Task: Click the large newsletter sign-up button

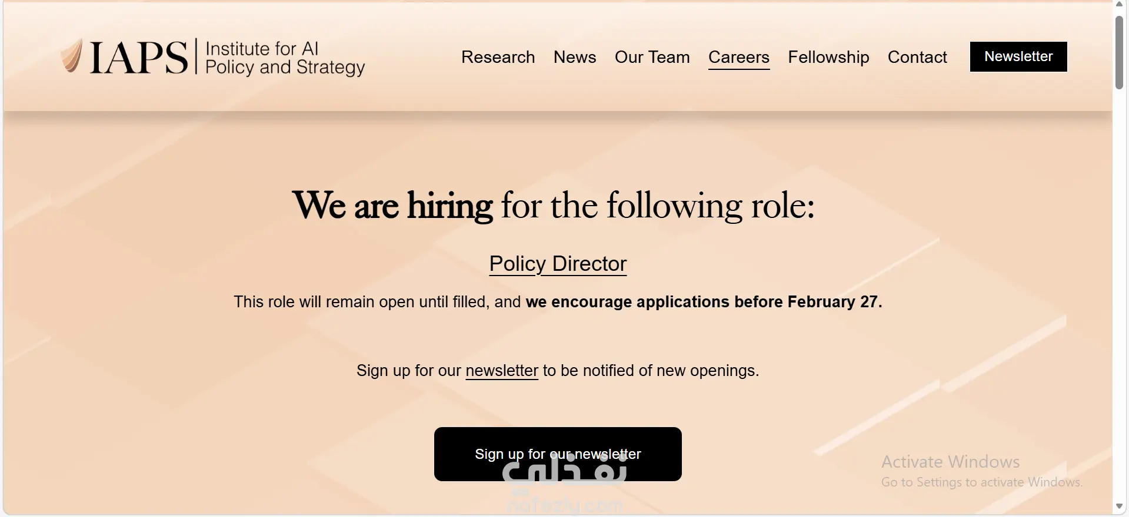Action: 557,454
